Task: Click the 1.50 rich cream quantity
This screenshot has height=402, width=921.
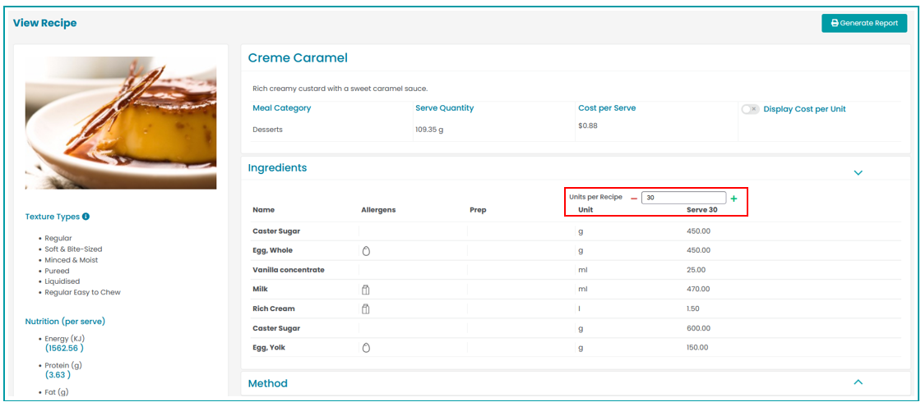Action: pos(694,308)
